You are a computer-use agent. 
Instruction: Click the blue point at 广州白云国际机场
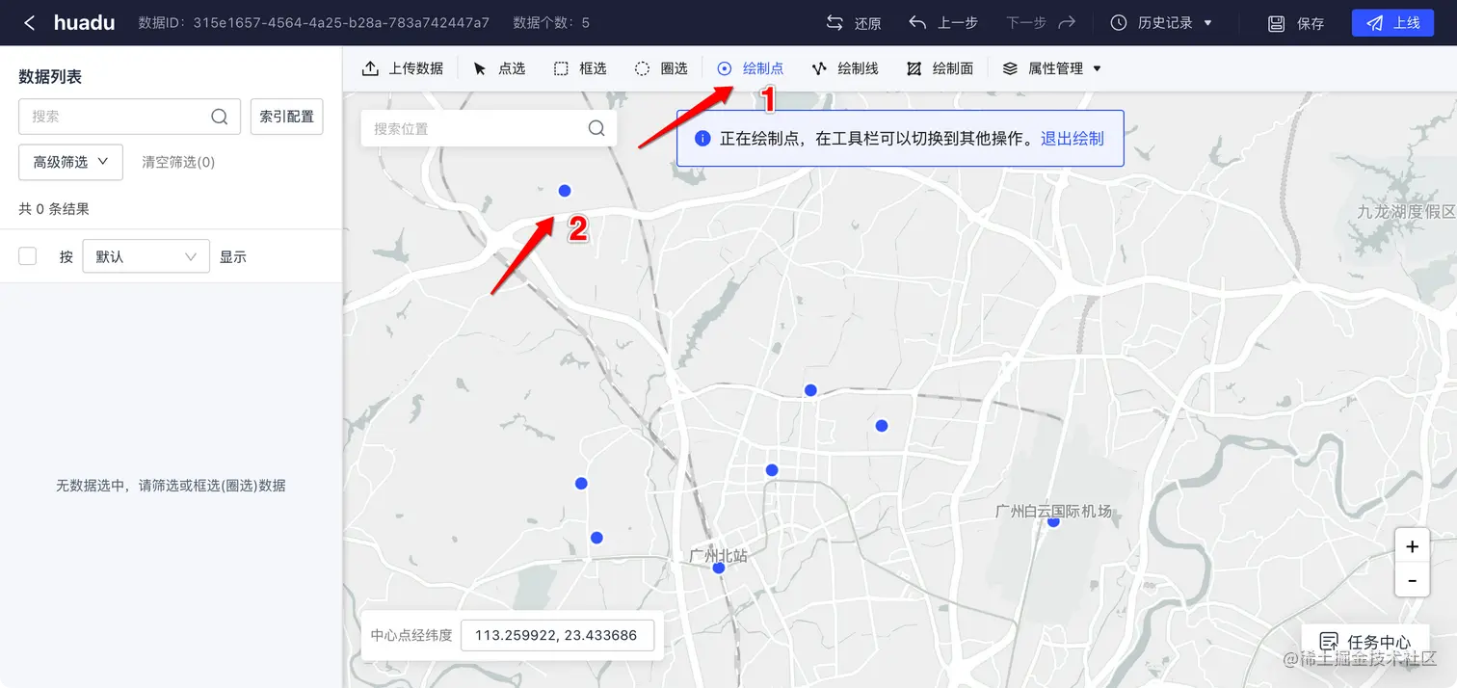(1053, 521)
